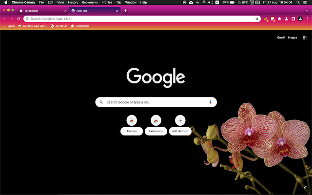Open the Gmail link
Screen dimensions: 312x195
click(281, 37)
